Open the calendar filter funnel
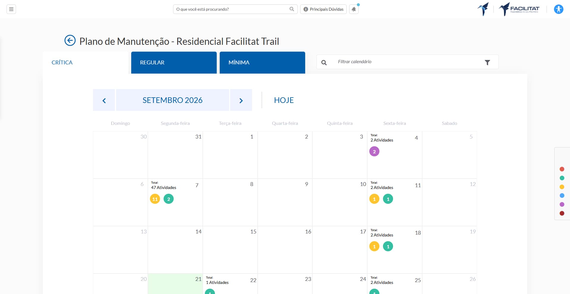The width and height of the screenshot is (570, 294). tap(487, 62)
